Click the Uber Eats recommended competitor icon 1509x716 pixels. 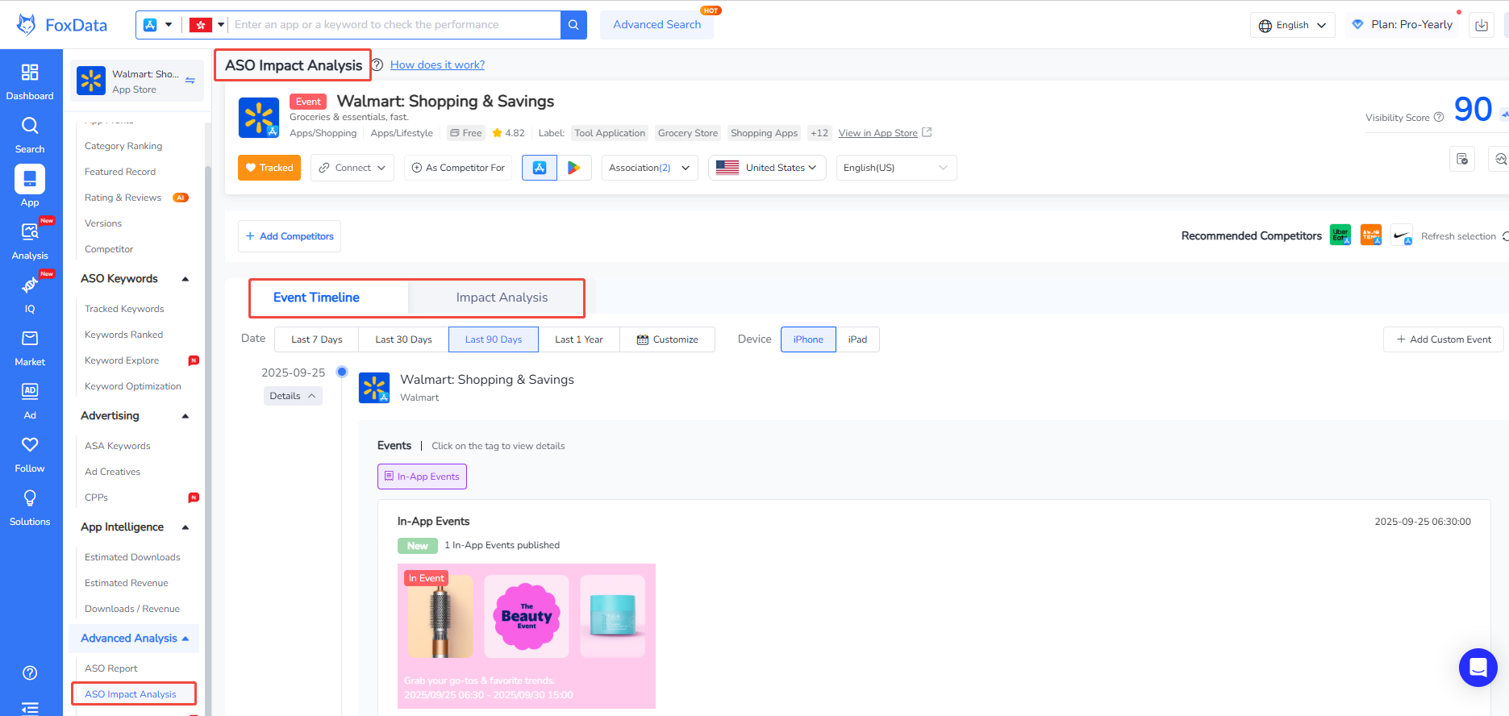pos(1340,235)
